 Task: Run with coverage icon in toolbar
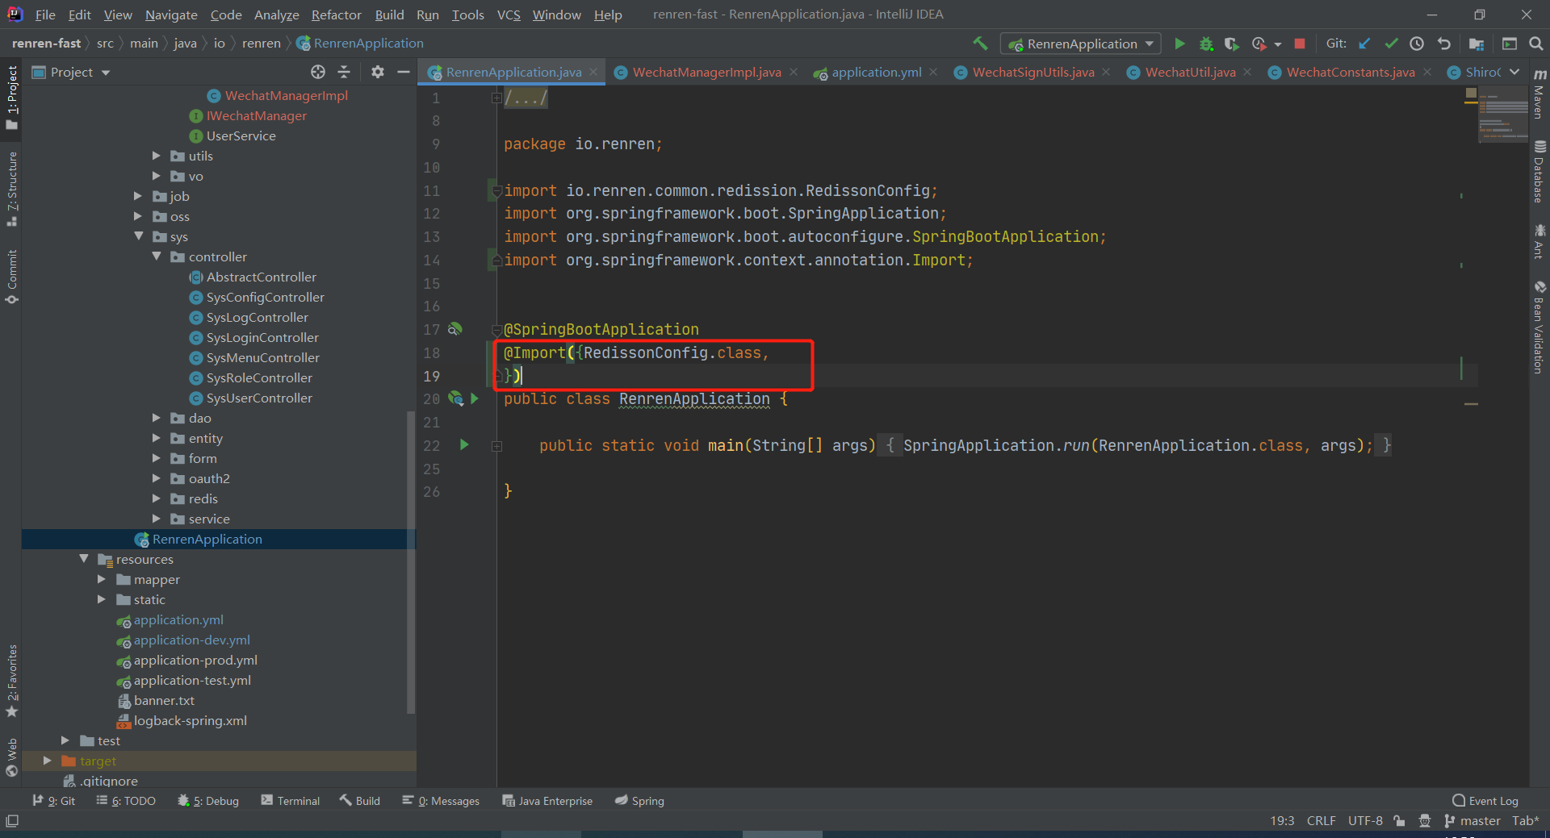[x=1231, y=44]
